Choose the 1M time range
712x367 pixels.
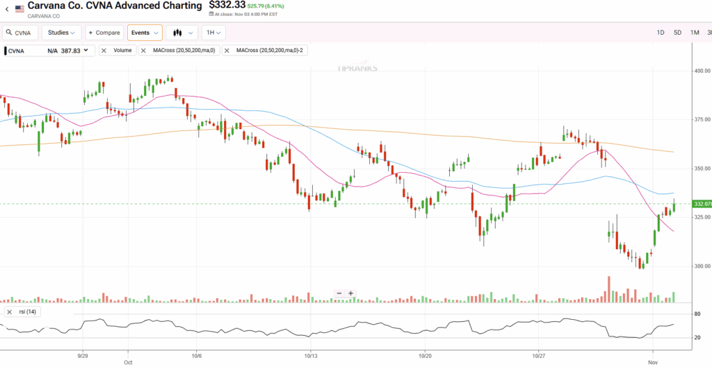[x=695, y=33]
